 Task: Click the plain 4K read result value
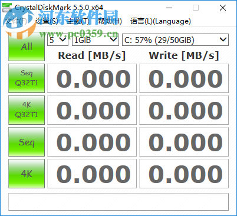[92, 174]
